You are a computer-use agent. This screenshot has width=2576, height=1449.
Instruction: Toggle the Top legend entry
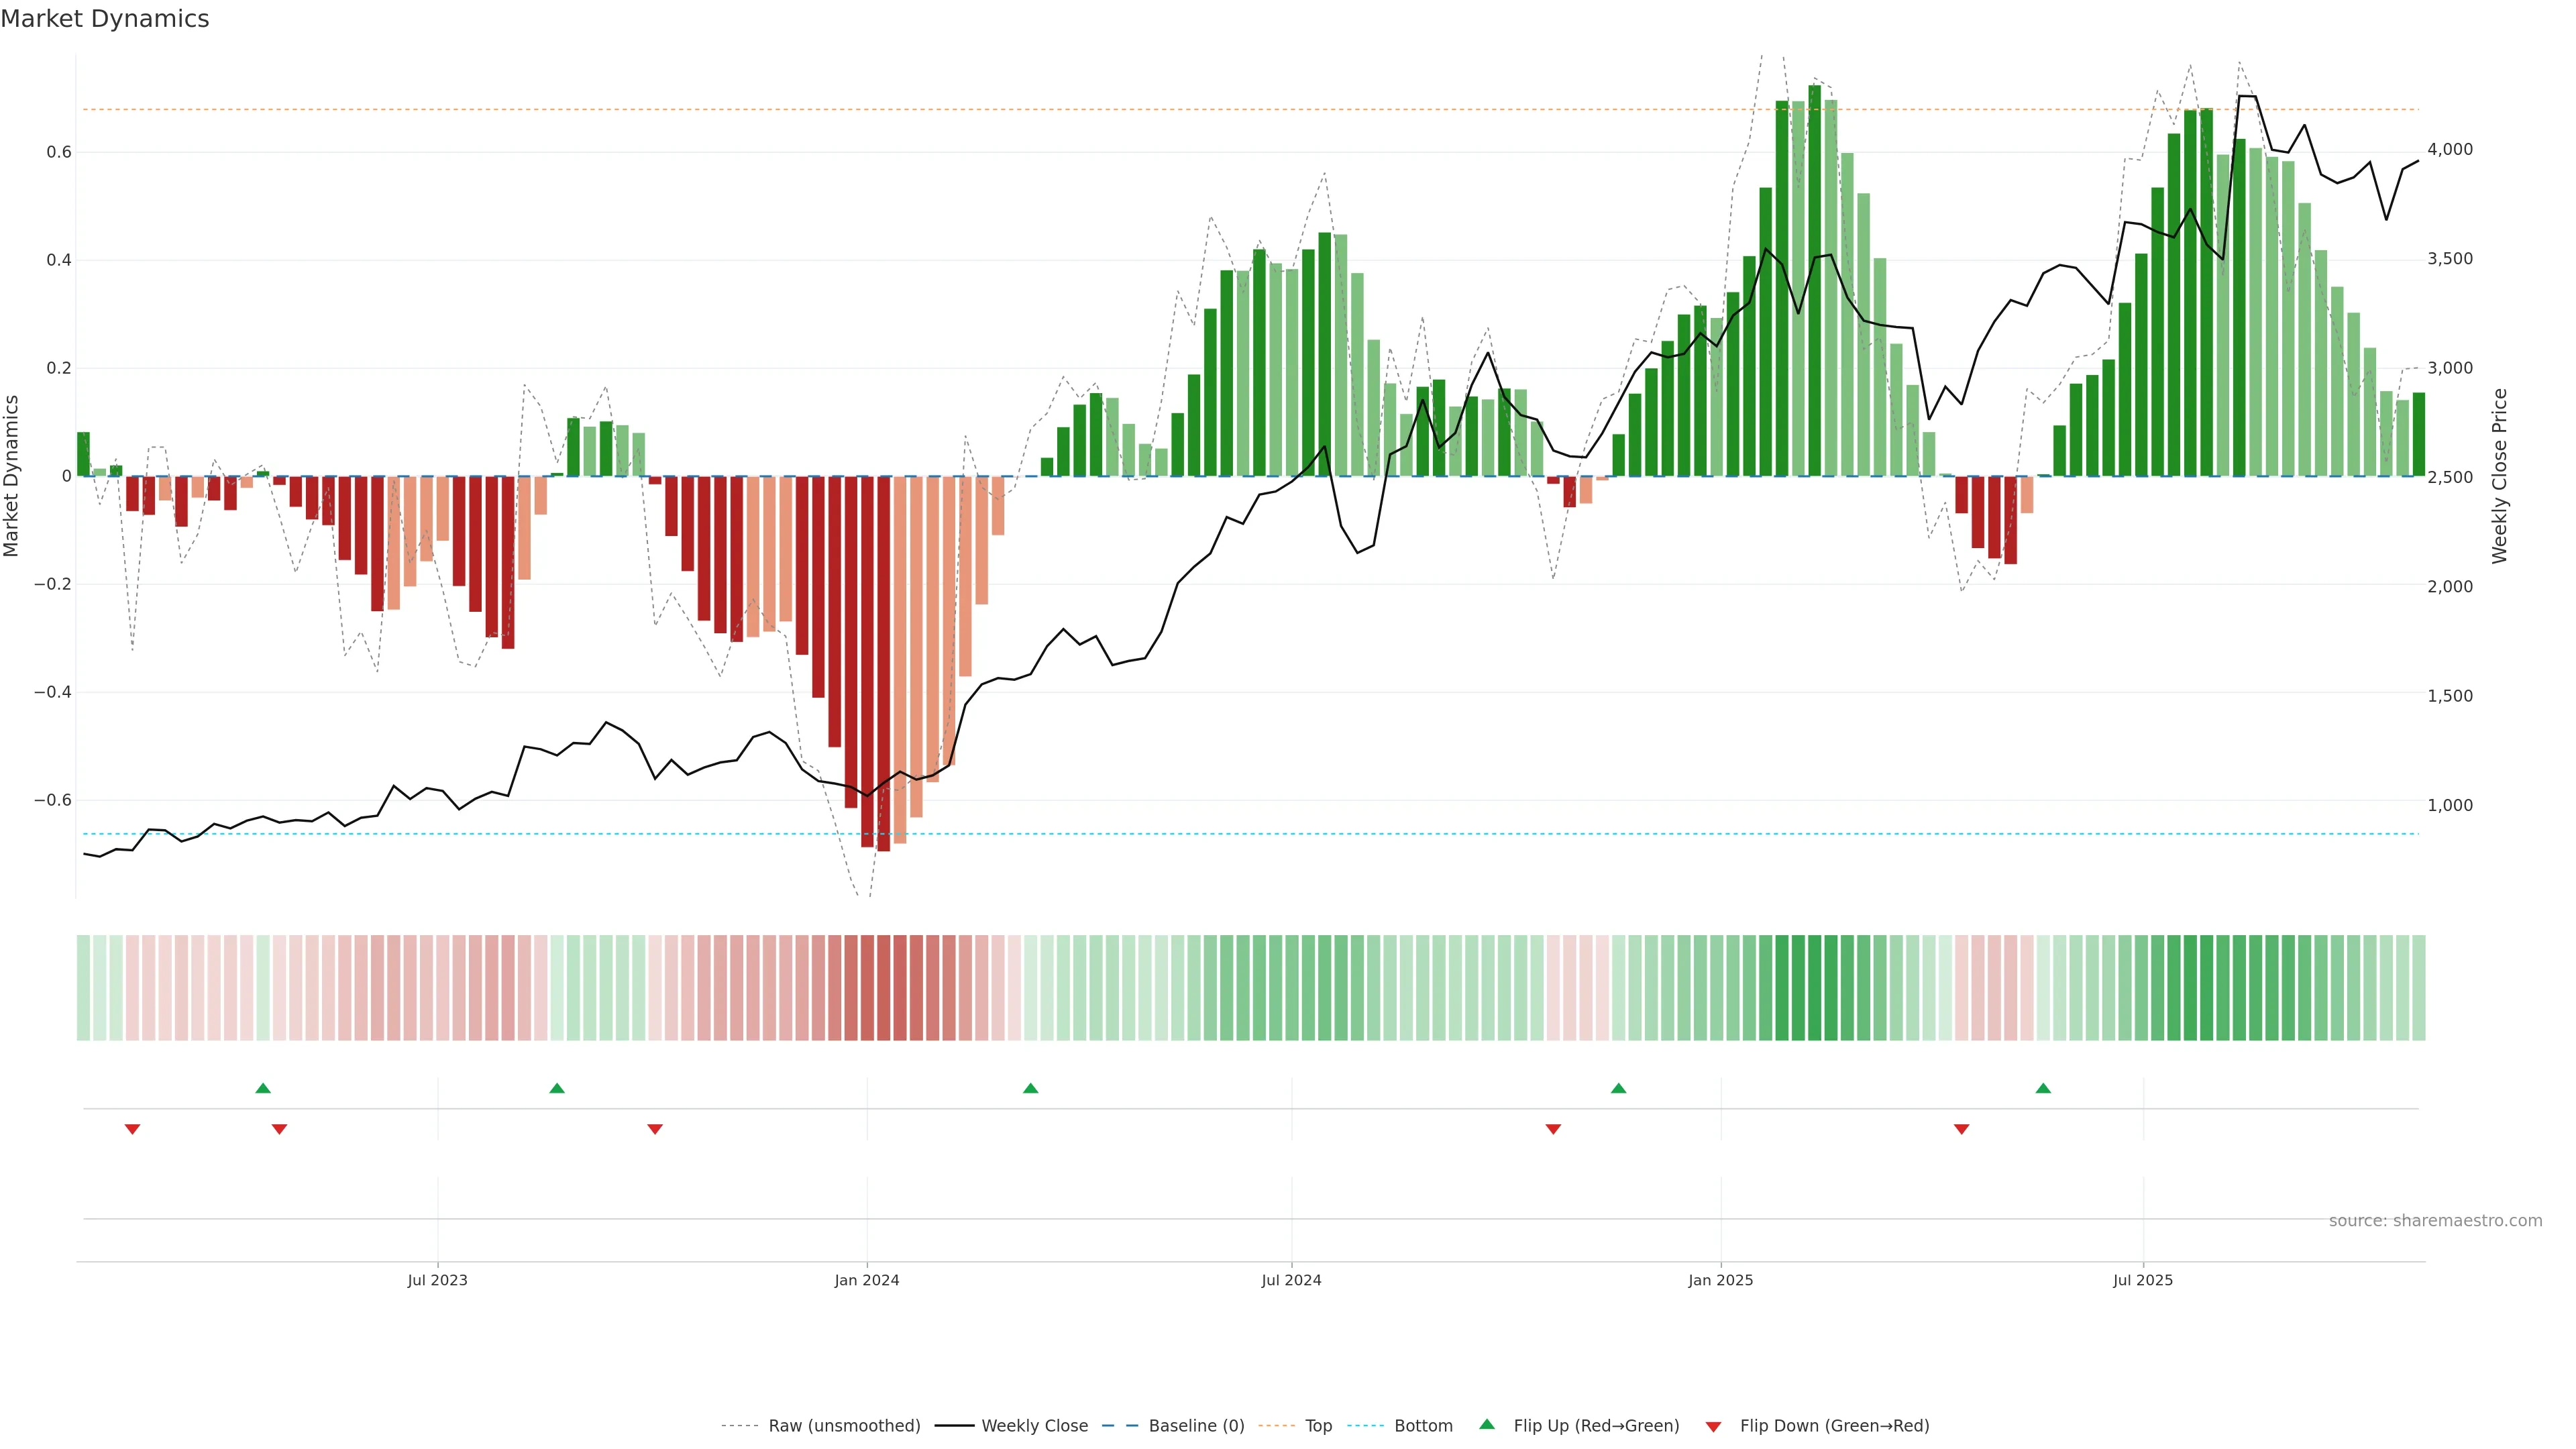pos(1318,1426)
